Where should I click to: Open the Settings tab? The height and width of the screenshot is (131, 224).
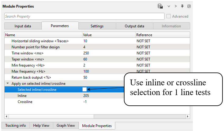pos(97,26)
